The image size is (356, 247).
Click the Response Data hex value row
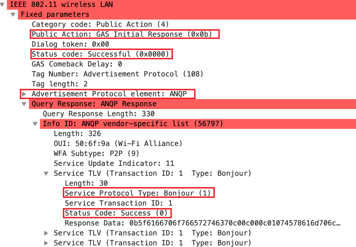pyautogui.click(x=202, y=223)
